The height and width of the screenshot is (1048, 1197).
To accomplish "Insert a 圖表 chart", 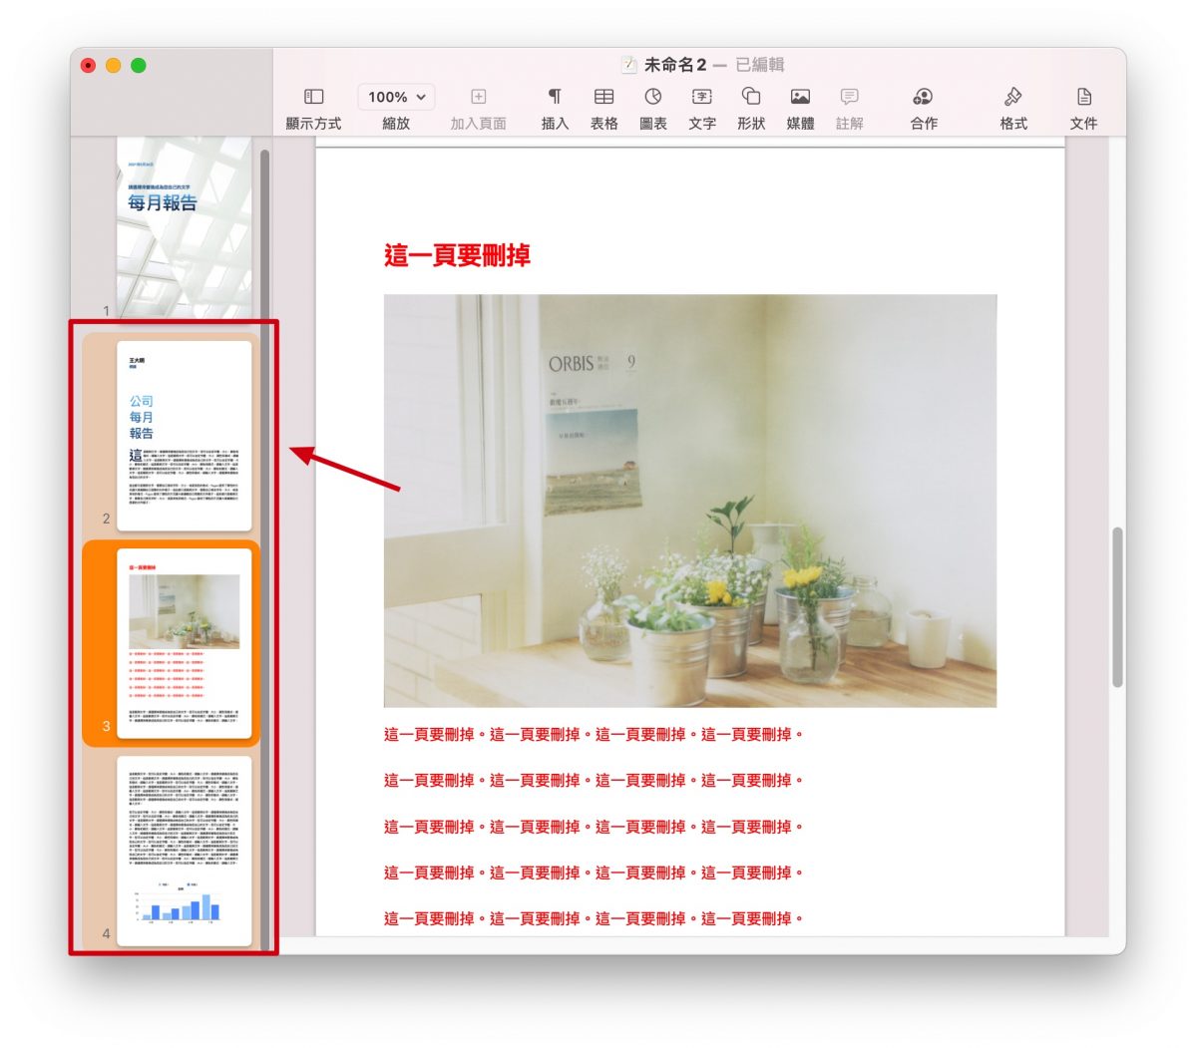I will pyautogui.click(x=652, y=108).
